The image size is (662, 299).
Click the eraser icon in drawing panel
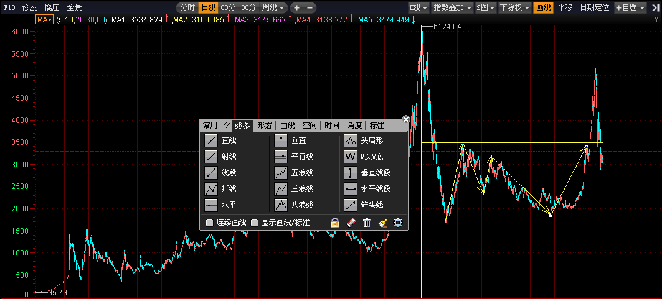tap(351, 223)
